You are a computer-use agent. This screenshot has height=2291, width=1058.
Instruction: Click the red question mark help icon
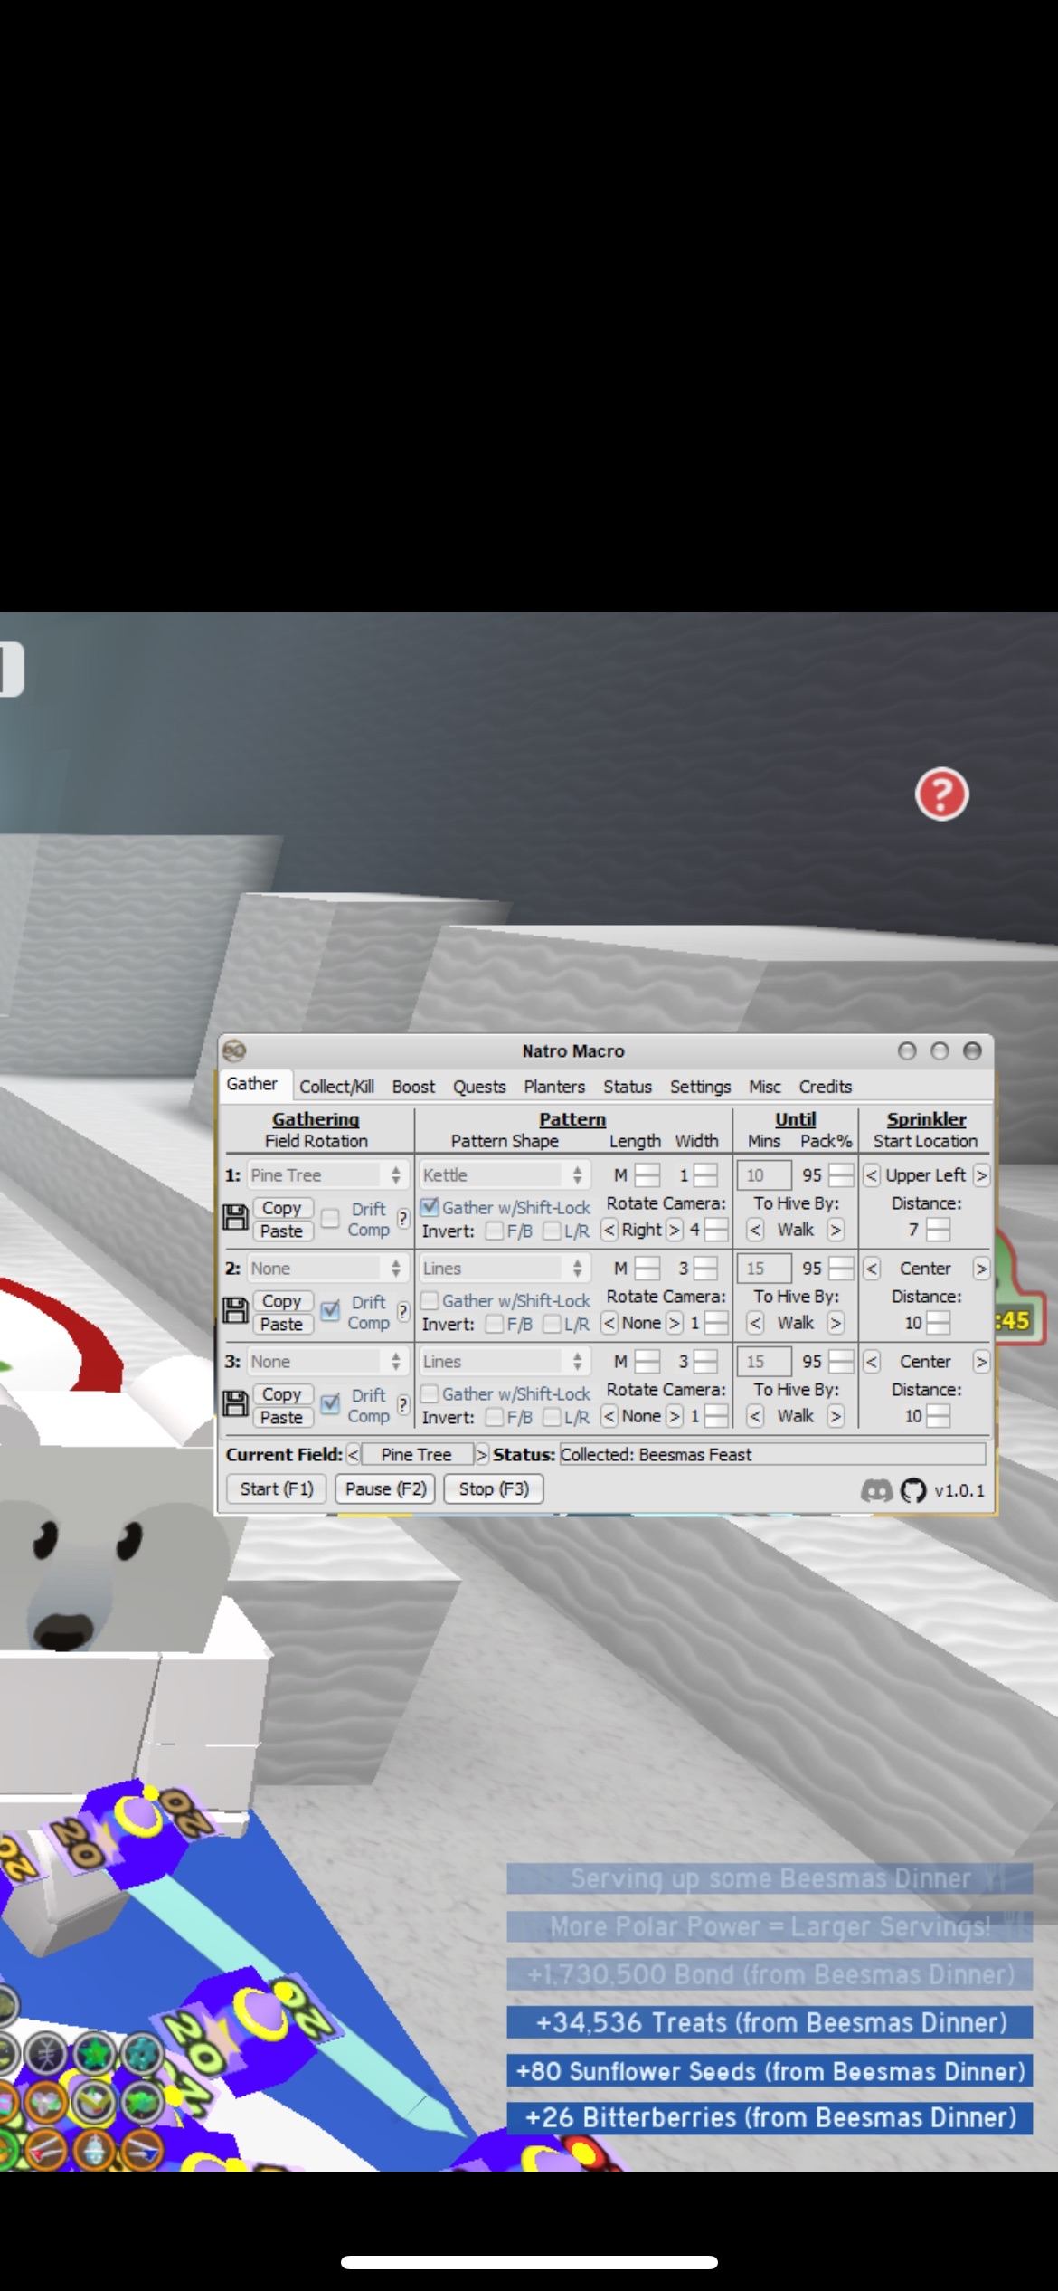(x=941, y=794)
